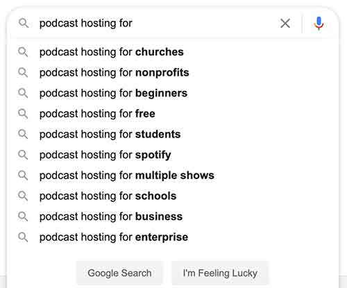This screenshot has height=288, width=347.
Task: Choose 'podcast hosting for spotify' suggestion
Action: [172, 155]
